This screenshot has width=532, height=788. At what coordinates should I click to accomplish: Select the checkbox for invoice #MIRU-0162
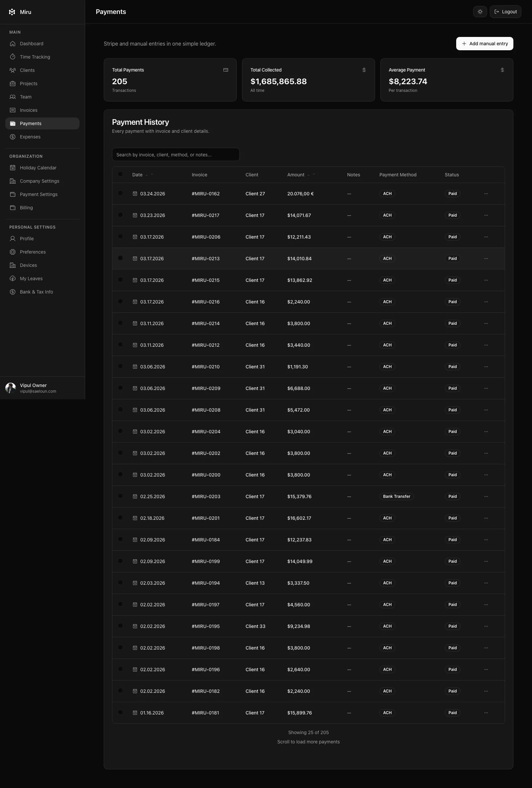pos(120,193)
